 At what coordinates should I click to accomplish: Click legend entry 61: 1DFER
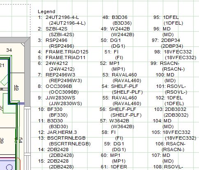click(114, 167)
